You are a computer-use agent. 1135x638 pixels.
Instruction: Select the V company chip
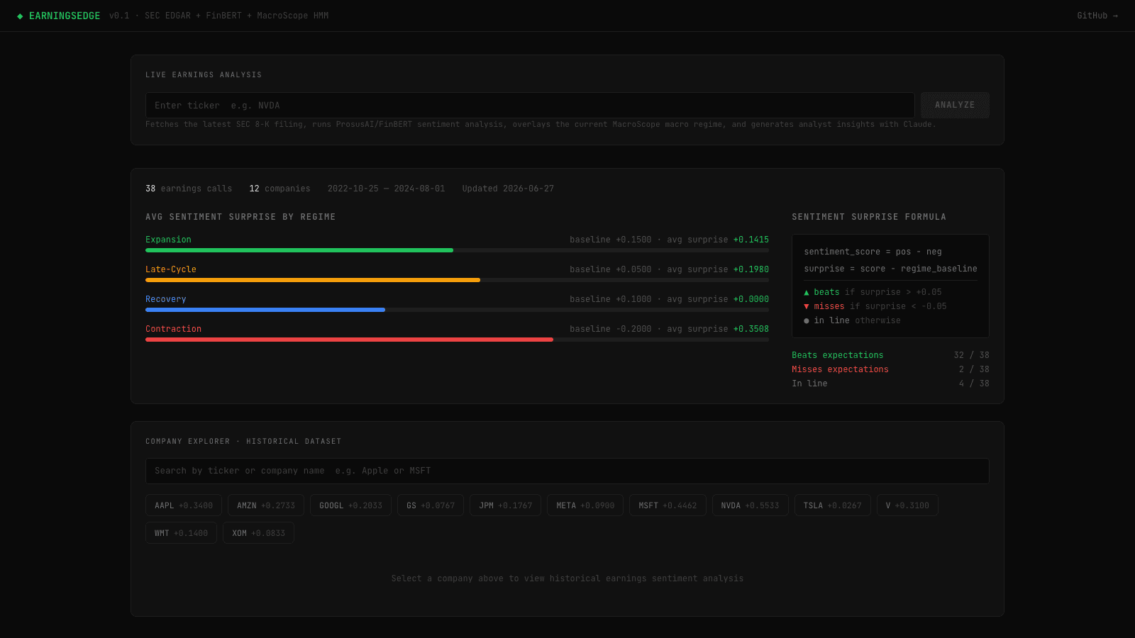(907, 505)
